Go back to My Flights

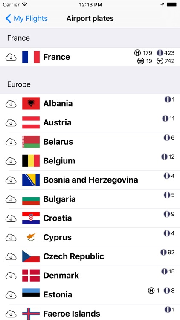point(26,19)
